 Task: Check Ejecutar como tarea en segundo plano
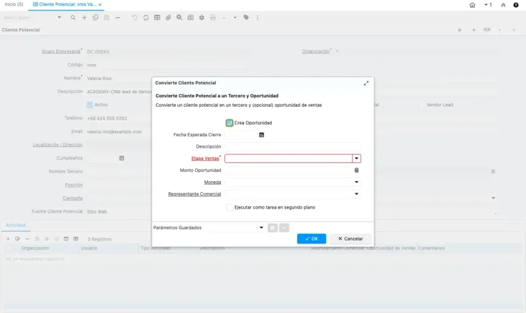[229, 207]
